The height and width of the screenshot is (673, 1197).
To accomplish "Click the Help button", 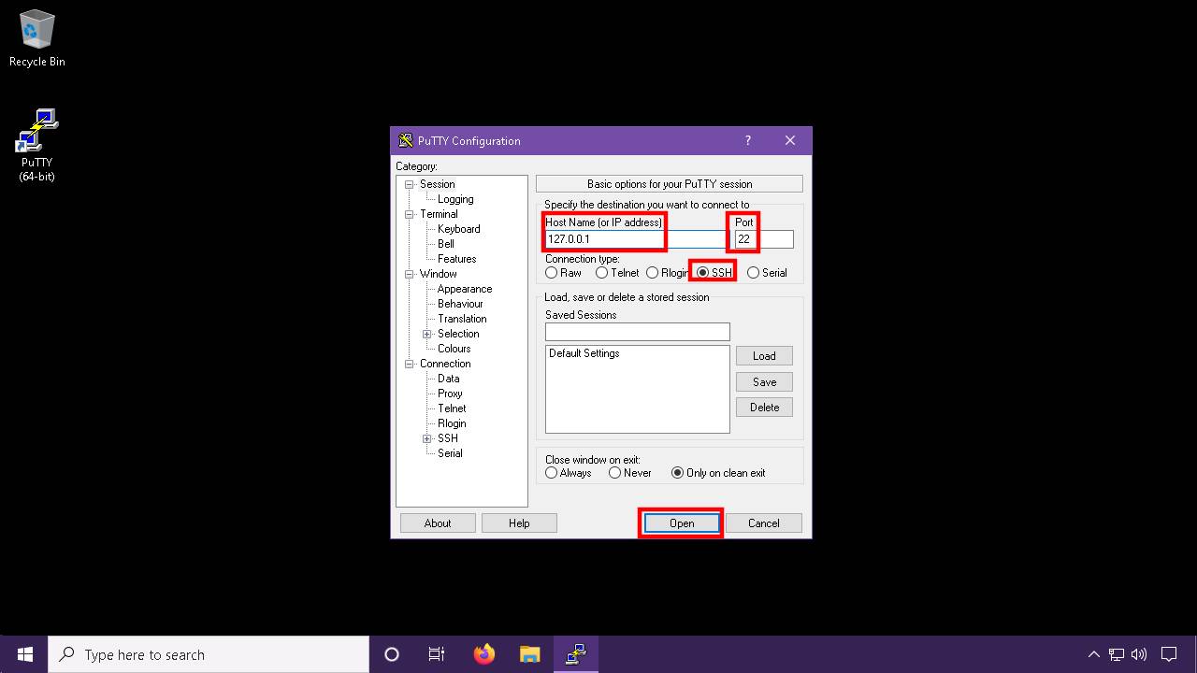I will 519,523.
